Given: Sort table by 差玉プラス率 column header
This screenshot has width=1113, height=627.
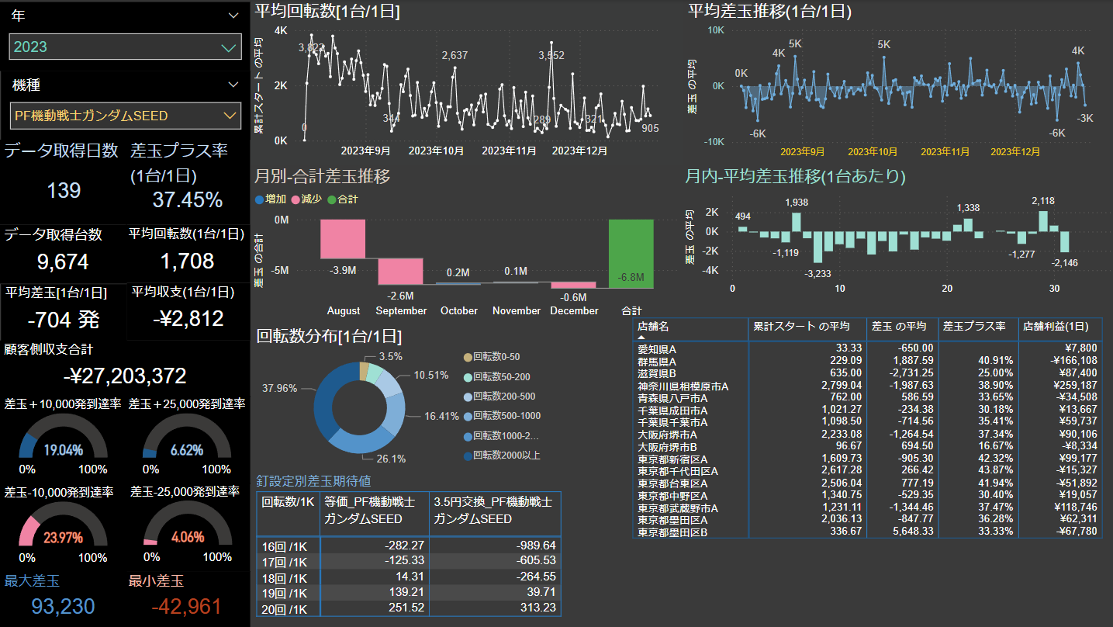Looking at the screenshot, I should pos(977,327).
